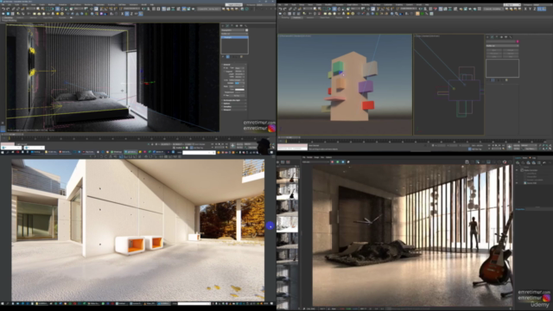This screenshot has height=311, width=553.
Task: Toggle visibility of Source RGB layer
Action: tap(517, 183)
